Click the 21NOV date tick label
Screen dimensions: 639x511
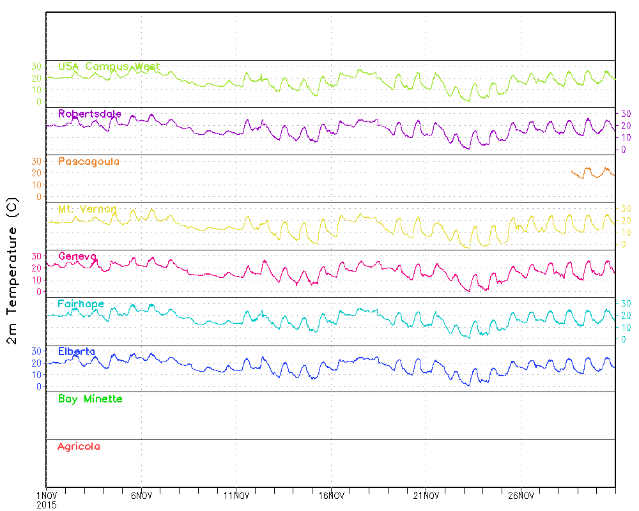tap(426, 495)
